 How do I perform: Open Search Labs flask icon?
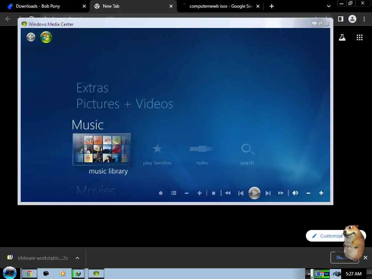(x=342, y=37)
